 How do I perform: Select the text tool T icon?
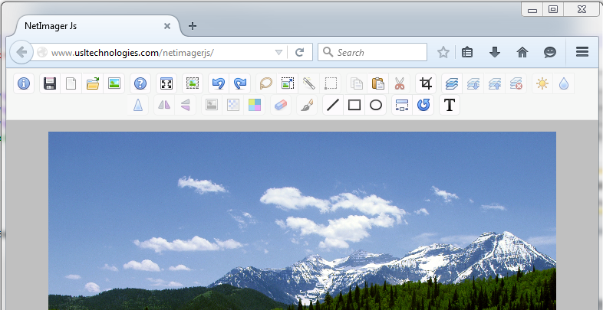coord(450,105)
